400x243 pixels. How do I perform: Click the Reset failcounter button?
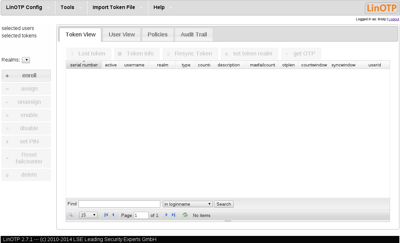point(26,158)
